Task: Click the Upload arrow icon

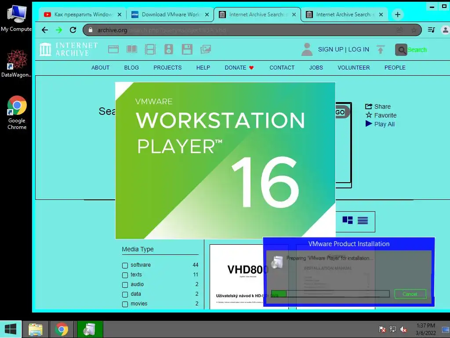Action: (381, 49)
